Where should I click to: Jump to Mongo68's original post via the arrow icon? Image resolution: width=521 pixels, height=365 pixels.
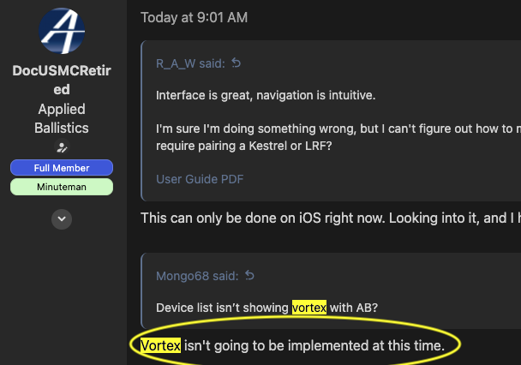[x=249, y=275]
